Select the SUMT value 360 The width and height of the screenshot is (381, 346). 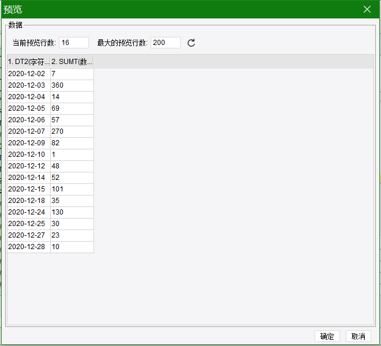coord(72,85)
